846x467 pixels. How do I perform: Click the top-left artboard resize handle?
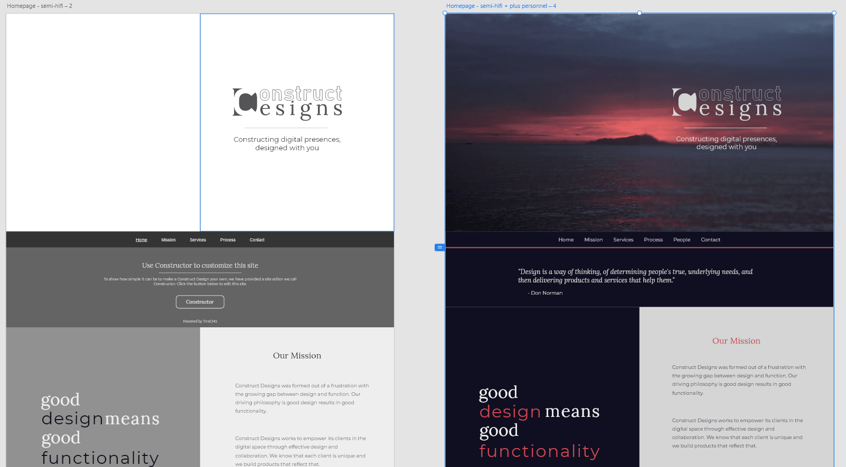coord(445,13)
